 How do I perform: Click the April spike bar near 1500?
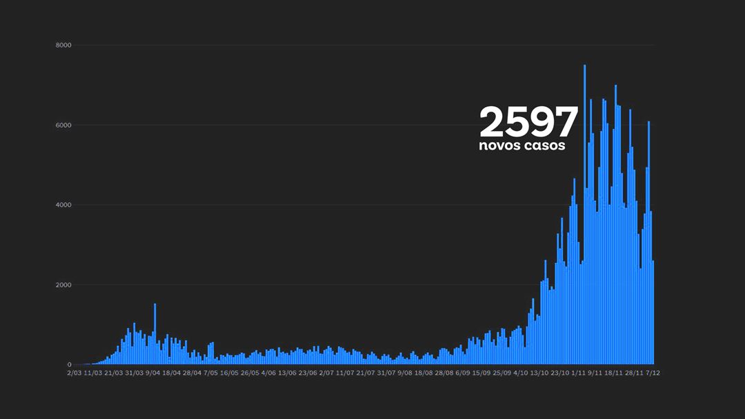[x=155, y=334]
